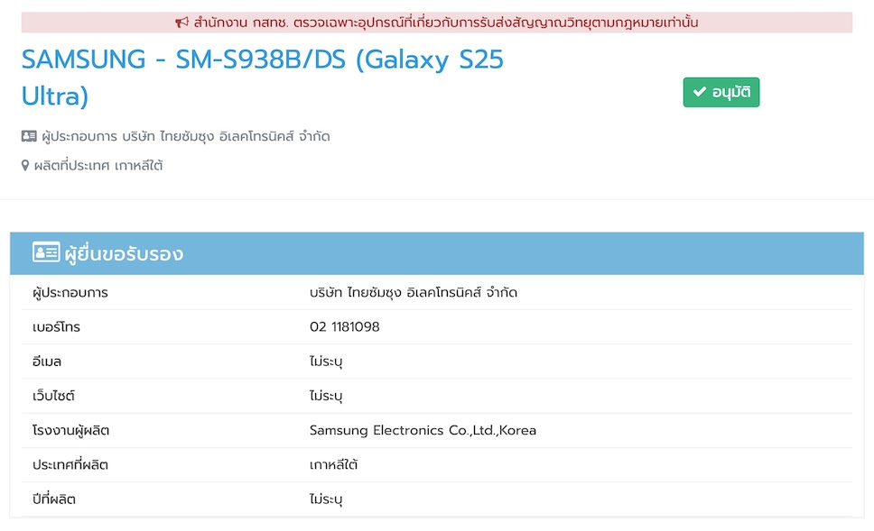Select the ผู้ยื่นขอรับรอง panel header bar
The width and height of the screenshot is (874, 531).
437,253
